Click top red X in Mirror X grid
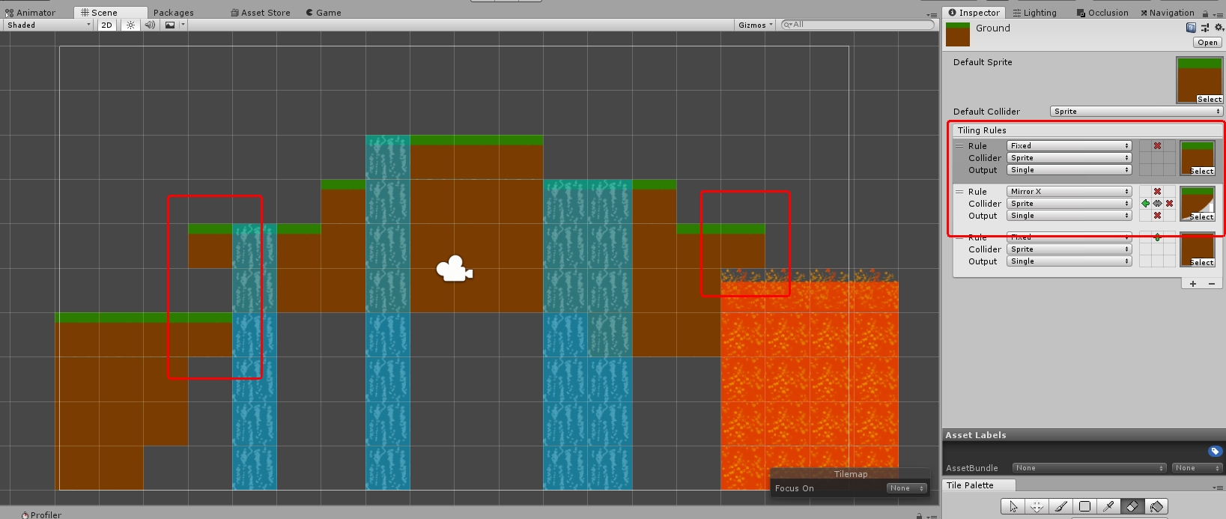The width and height of the screenshot is (1226, 519). [x=1157, y=192]
